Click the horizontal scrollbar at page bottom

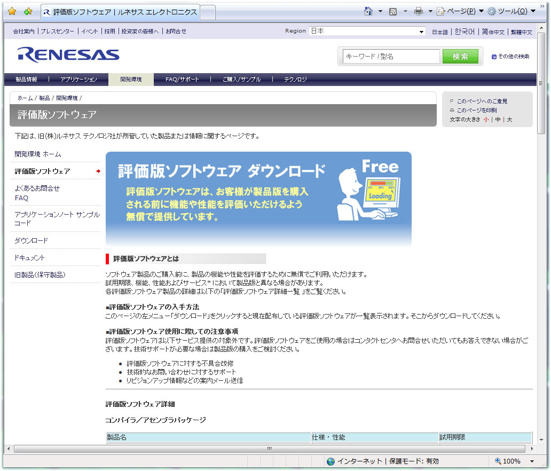269,449
